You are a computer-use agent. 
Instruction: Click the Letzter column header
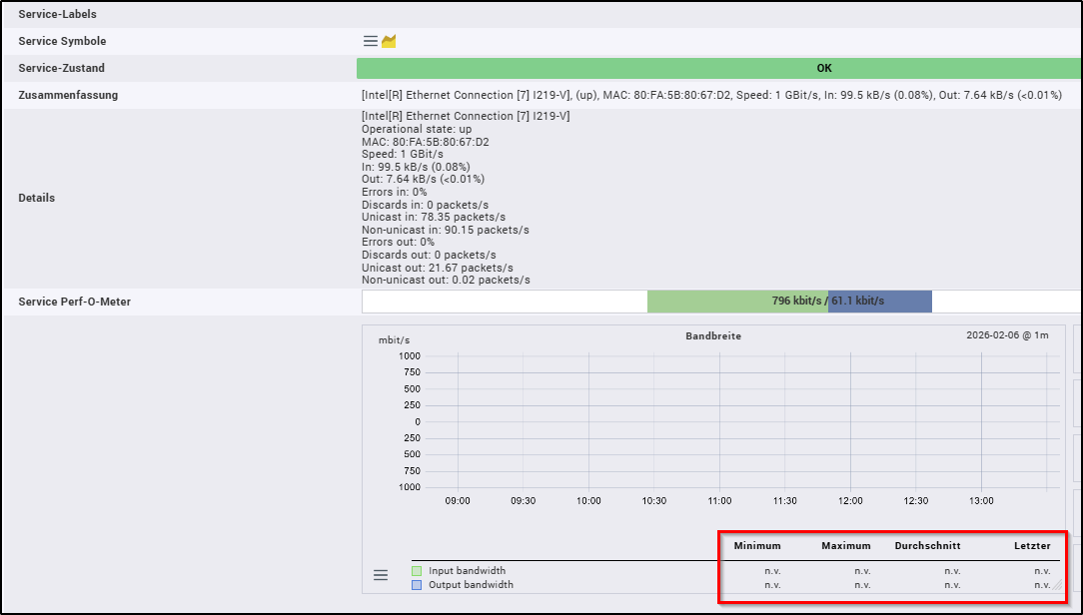coord(1031,546)
